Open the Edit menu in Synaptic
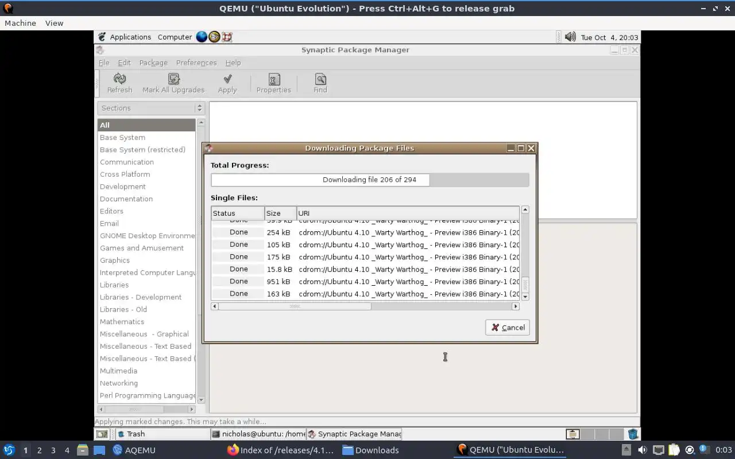This screenshot has height=459, width=735. (124, 63)
